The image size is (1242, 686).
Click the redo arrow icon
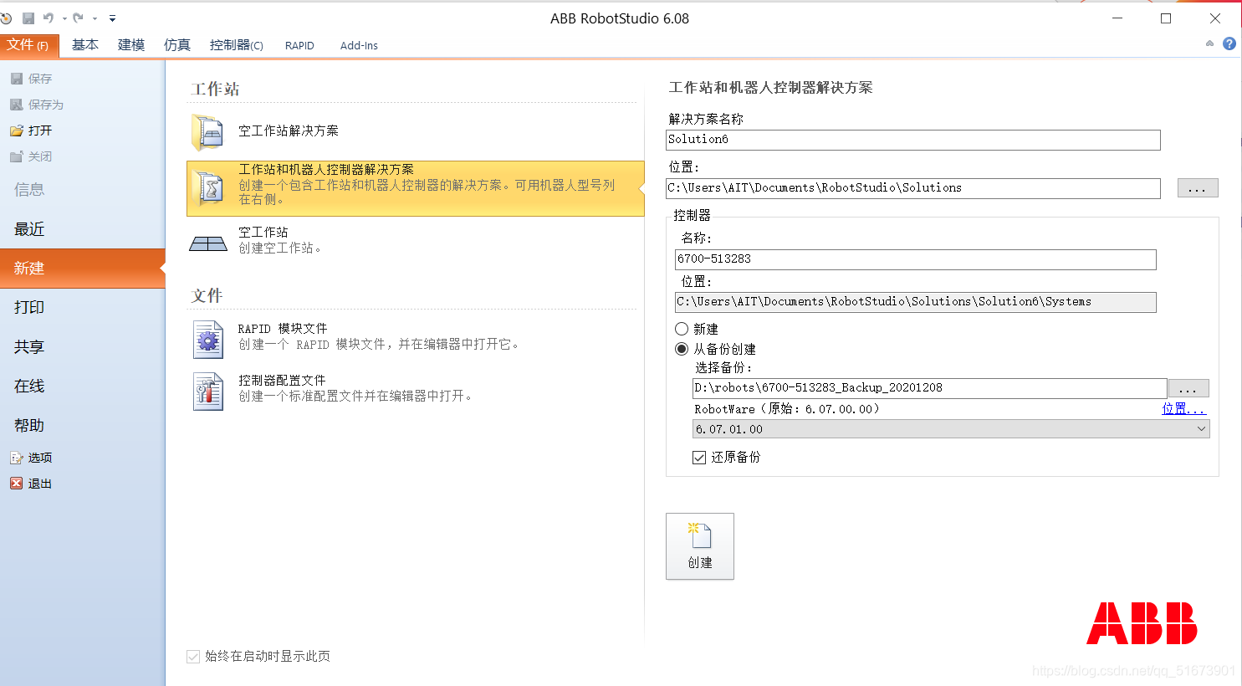[79, 18]
